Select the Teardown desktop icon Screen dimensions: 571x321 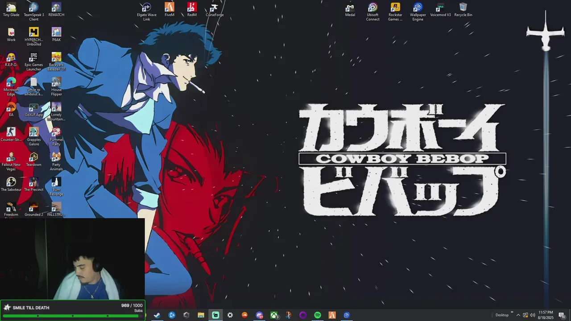pyautogui.click(x=34, y=160)
